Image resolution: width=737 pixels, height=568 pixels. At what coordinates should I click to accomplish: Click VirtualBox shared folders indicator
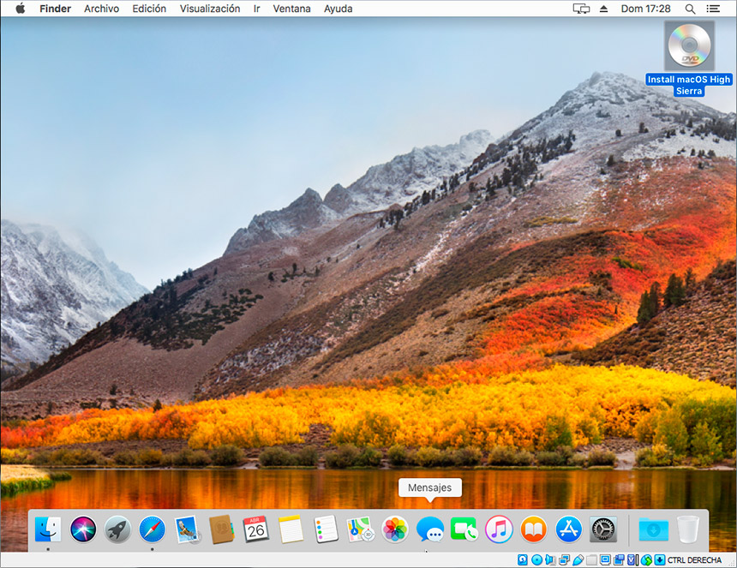coord(591,559)
